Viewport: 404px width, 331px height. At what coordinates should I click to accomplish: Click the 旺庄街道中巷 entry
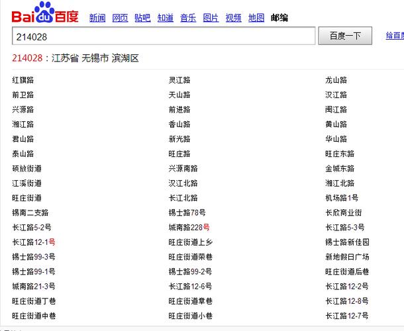tap(34, 316)
